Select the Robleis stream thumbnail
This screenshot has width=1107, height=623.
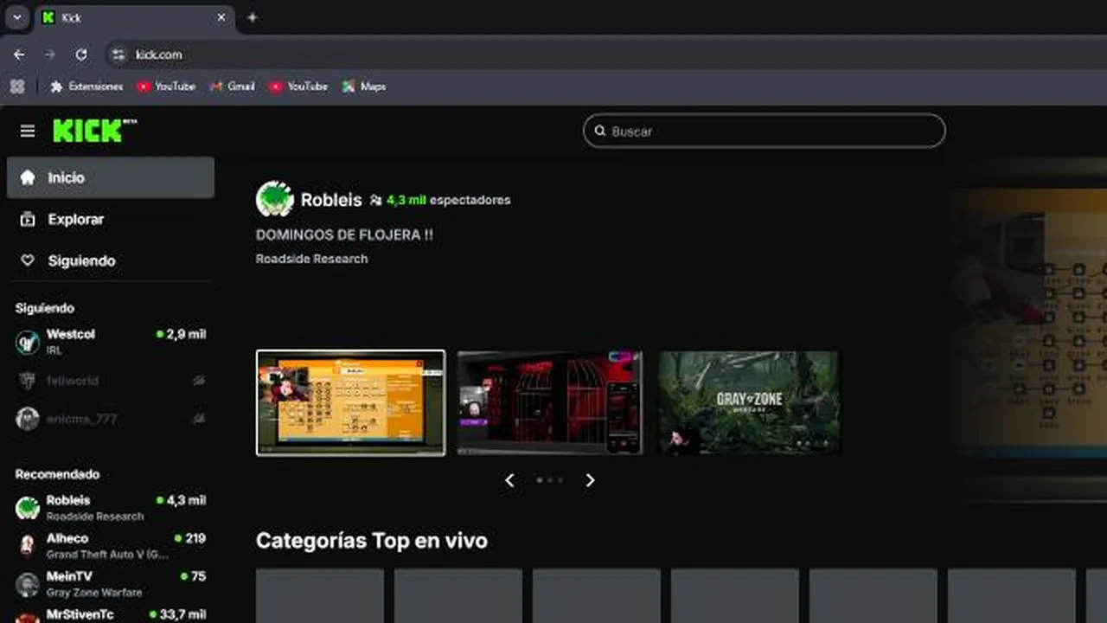[350, 402]
